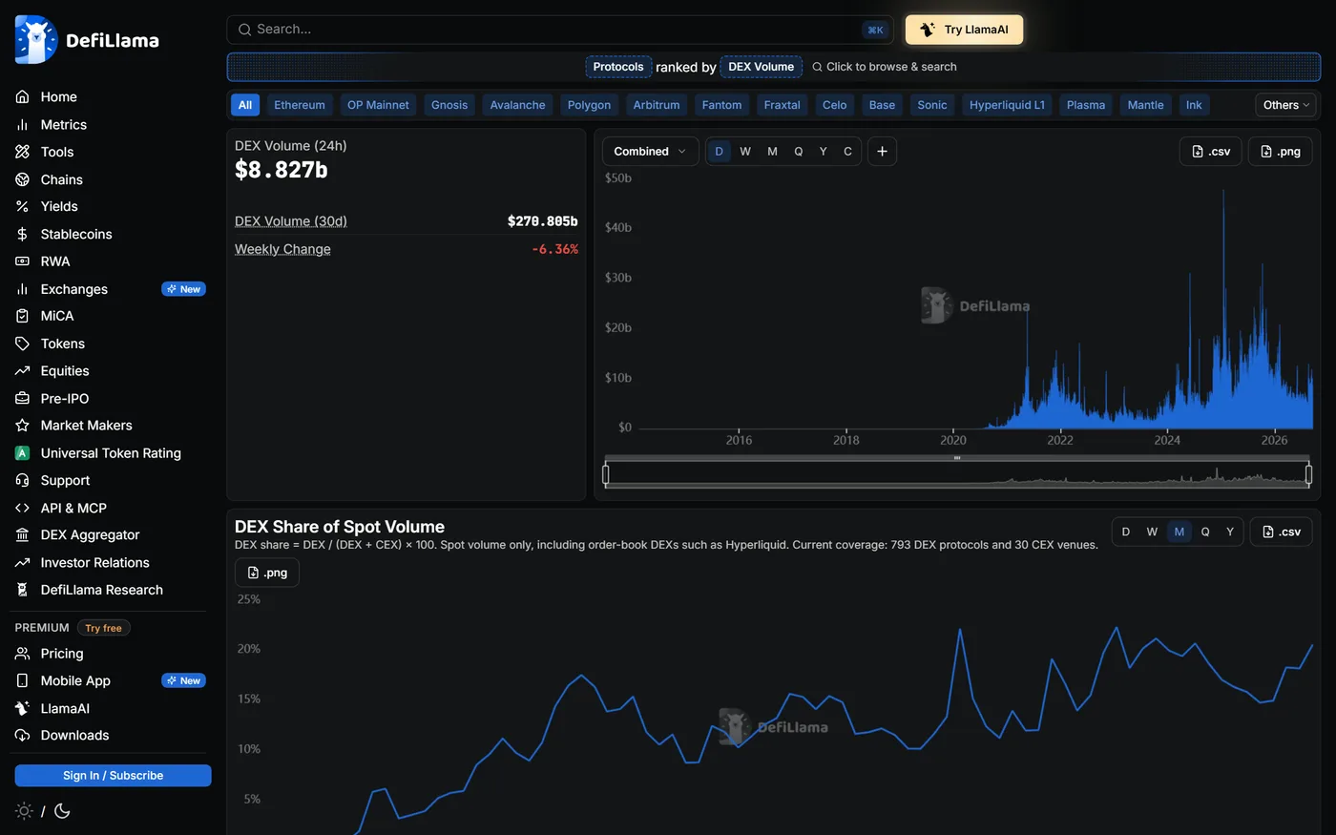Filter by Ethereum chain
1336x835 pixels.
coord(300,105)
